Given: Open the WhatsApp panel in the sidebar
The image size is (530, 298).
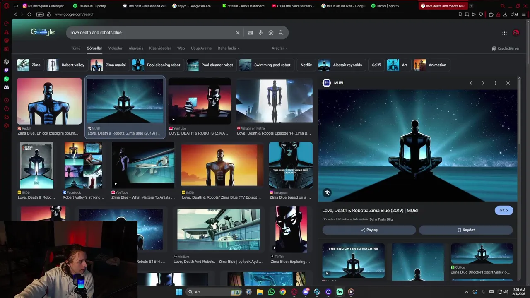Looking at the screenshot, I should [x=6, y=79].
